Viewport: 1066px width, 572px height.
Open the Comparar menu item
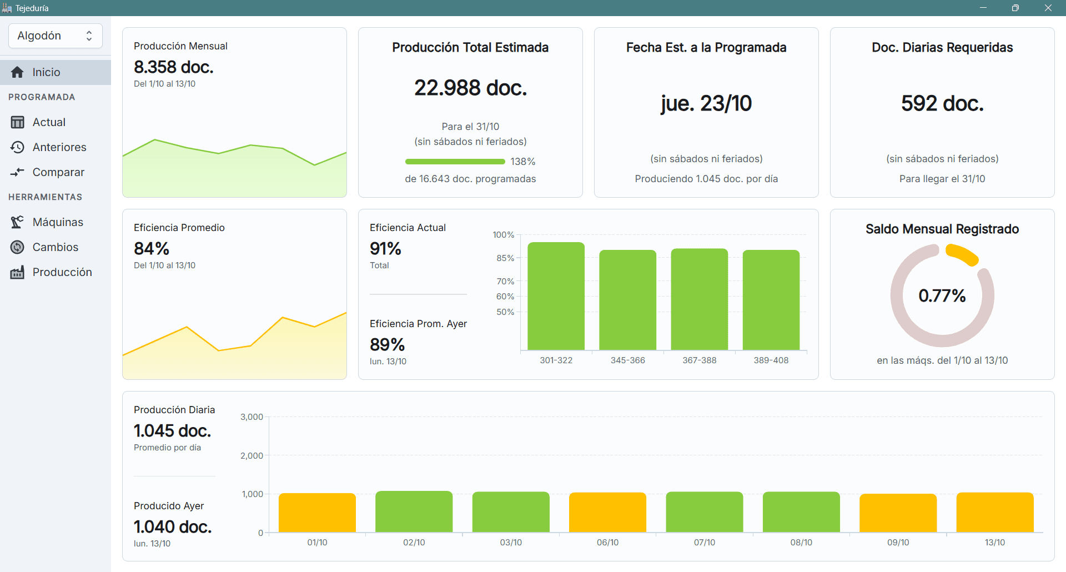coord(58,172)
